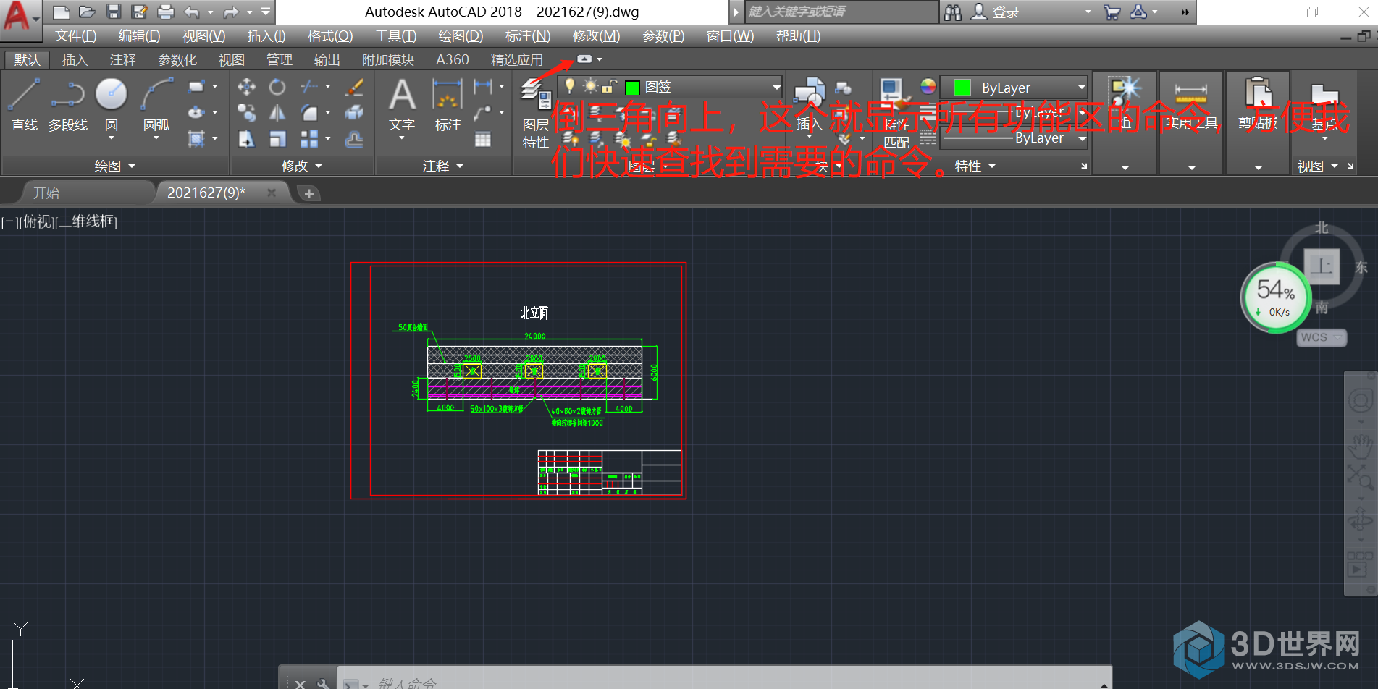Expand the 特性 panel flyout
Image resolution: width=1378 pixels, height=689 pixels.
(x=975, y=166)
